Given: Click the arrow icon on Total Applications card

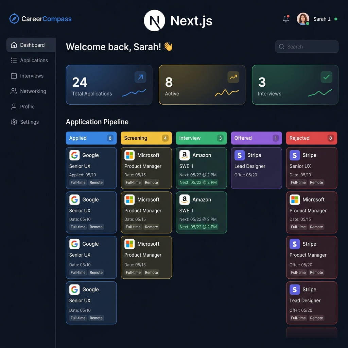Looking at the screenshot, I should point(140,77).
